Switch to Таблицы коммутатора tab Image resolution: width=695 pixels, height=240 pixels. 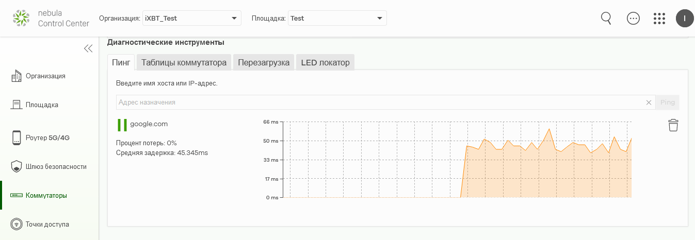(184, 63)
